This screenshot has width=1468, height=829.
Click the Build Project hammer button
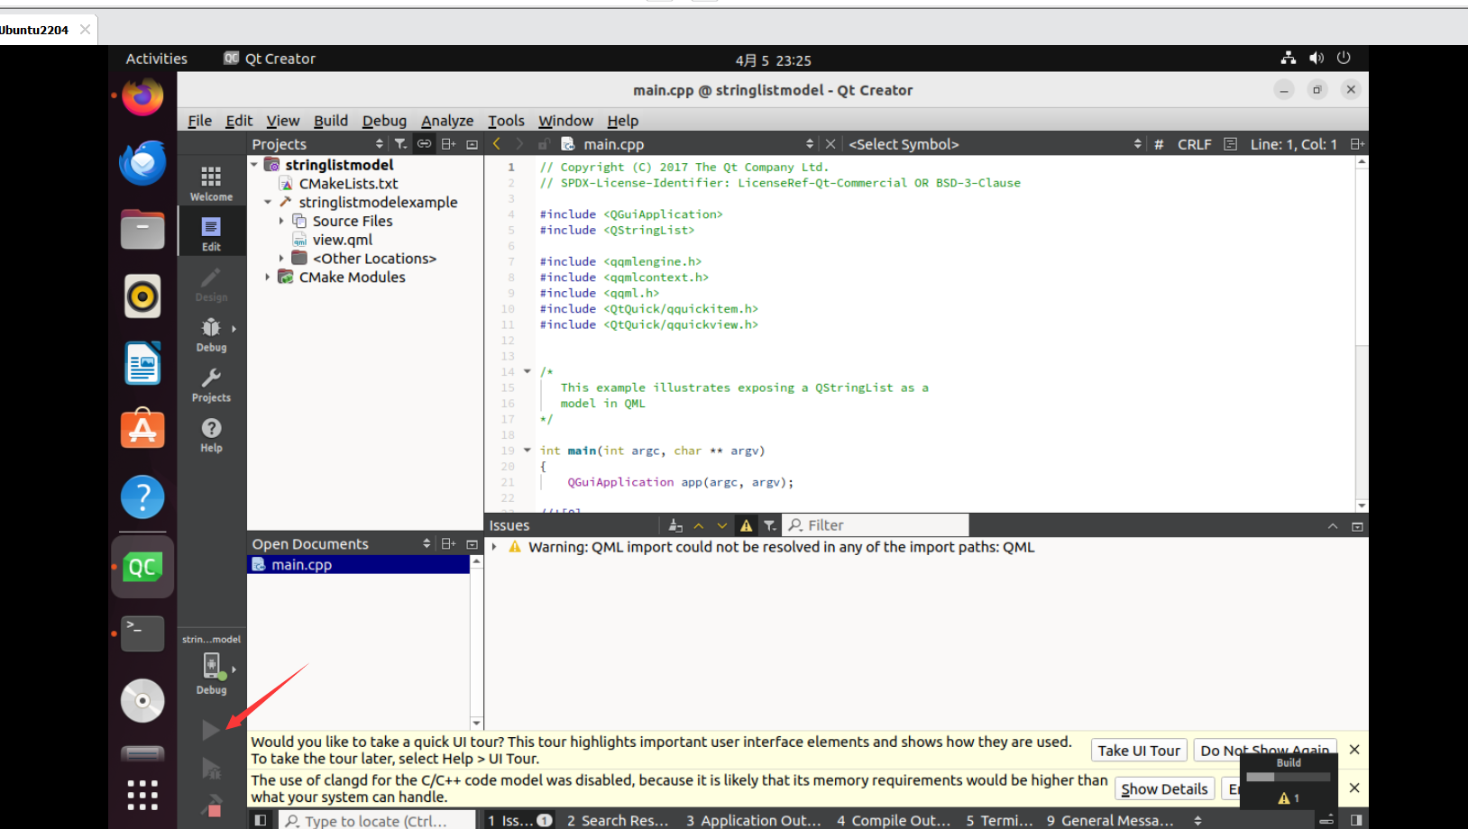pos(210,806)
